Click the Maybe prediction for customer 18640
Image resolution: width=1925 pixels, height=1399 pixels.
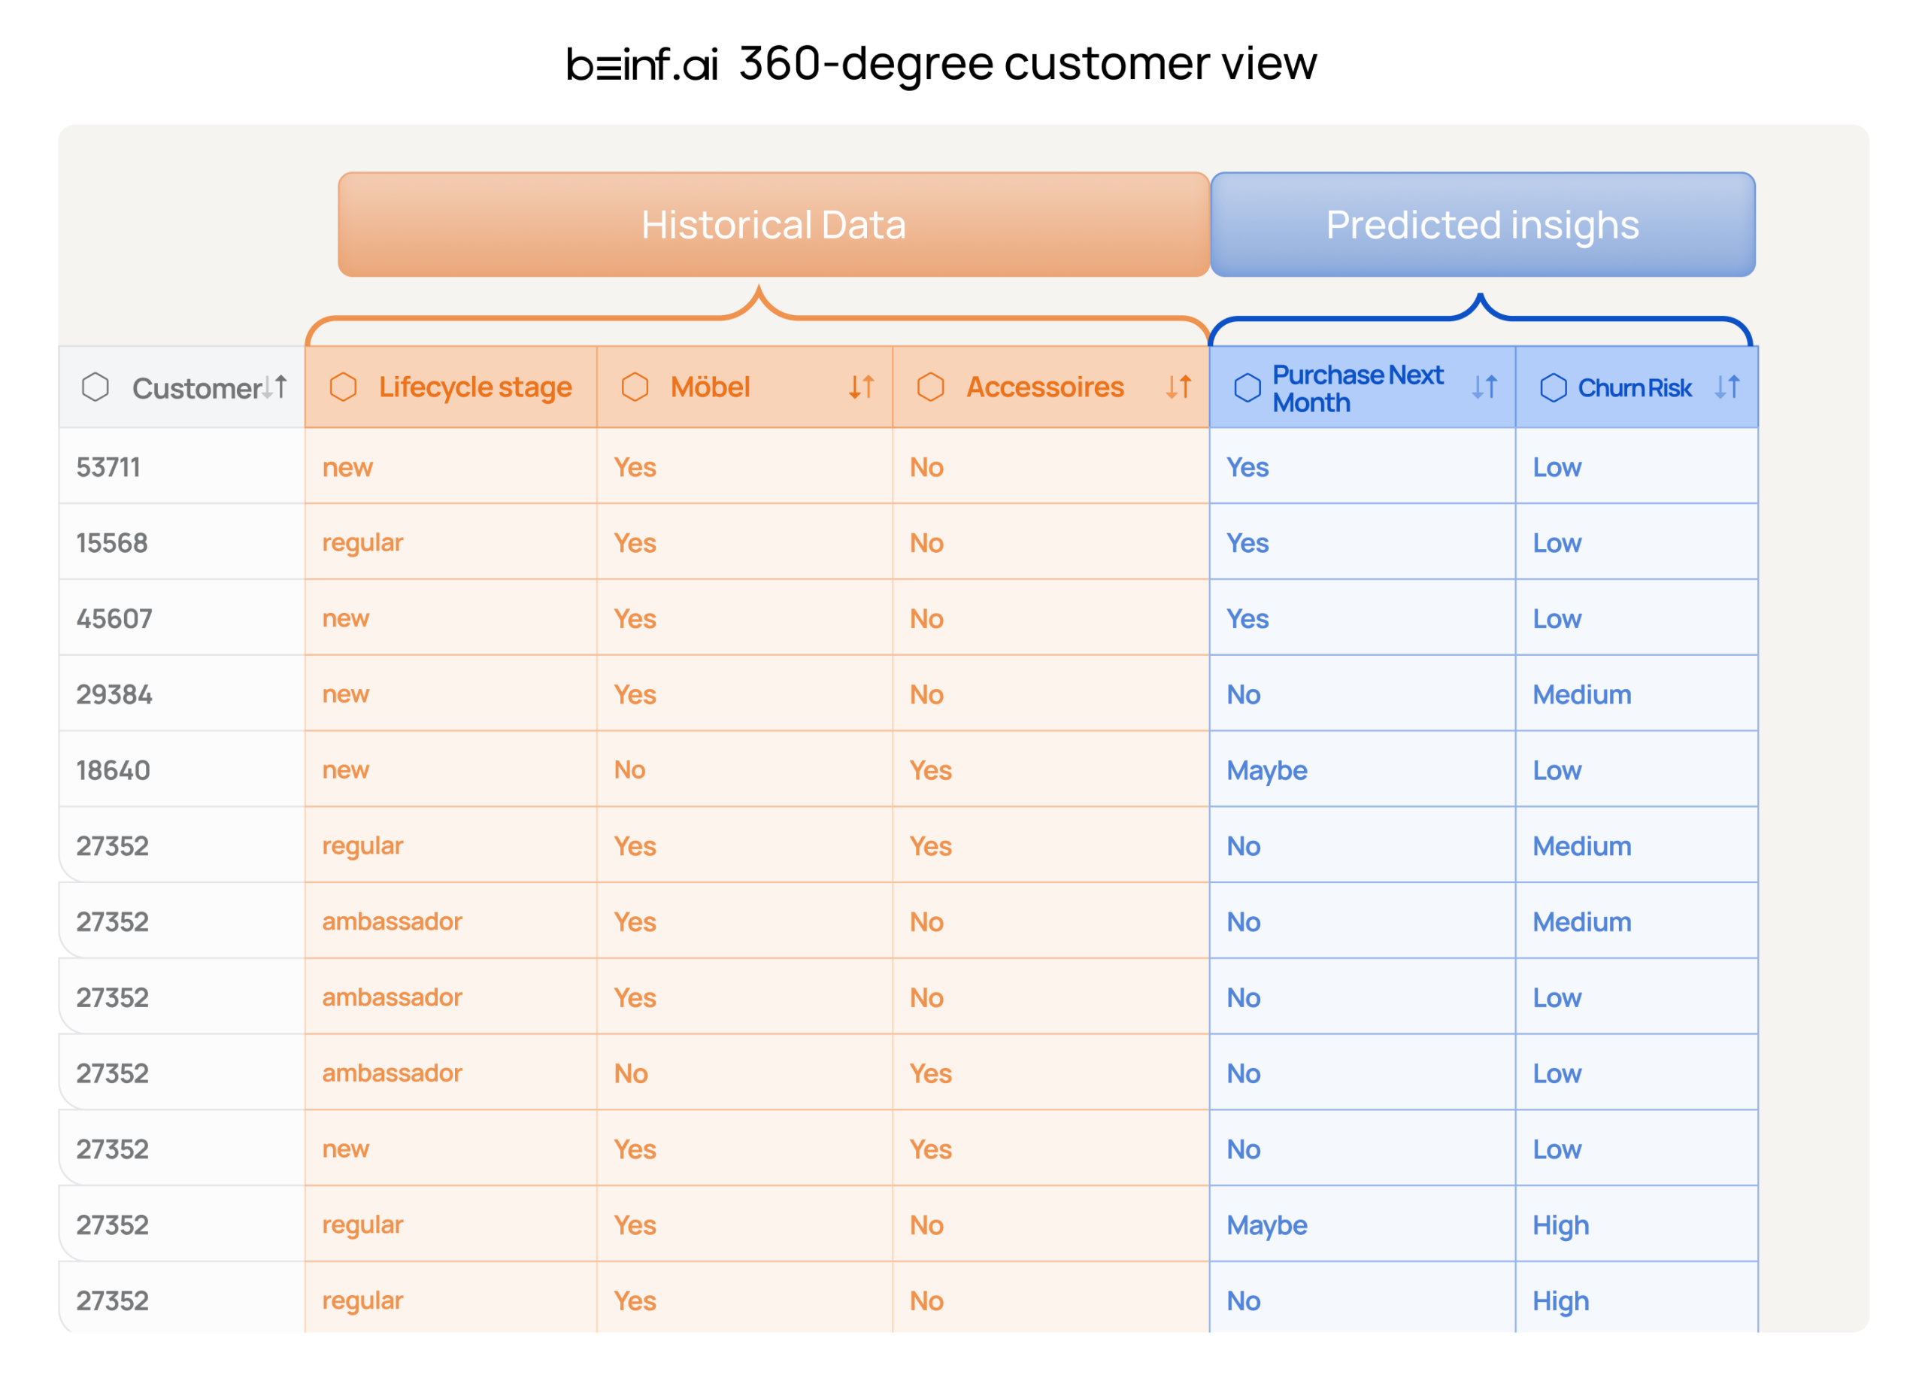click(1266, 770)
